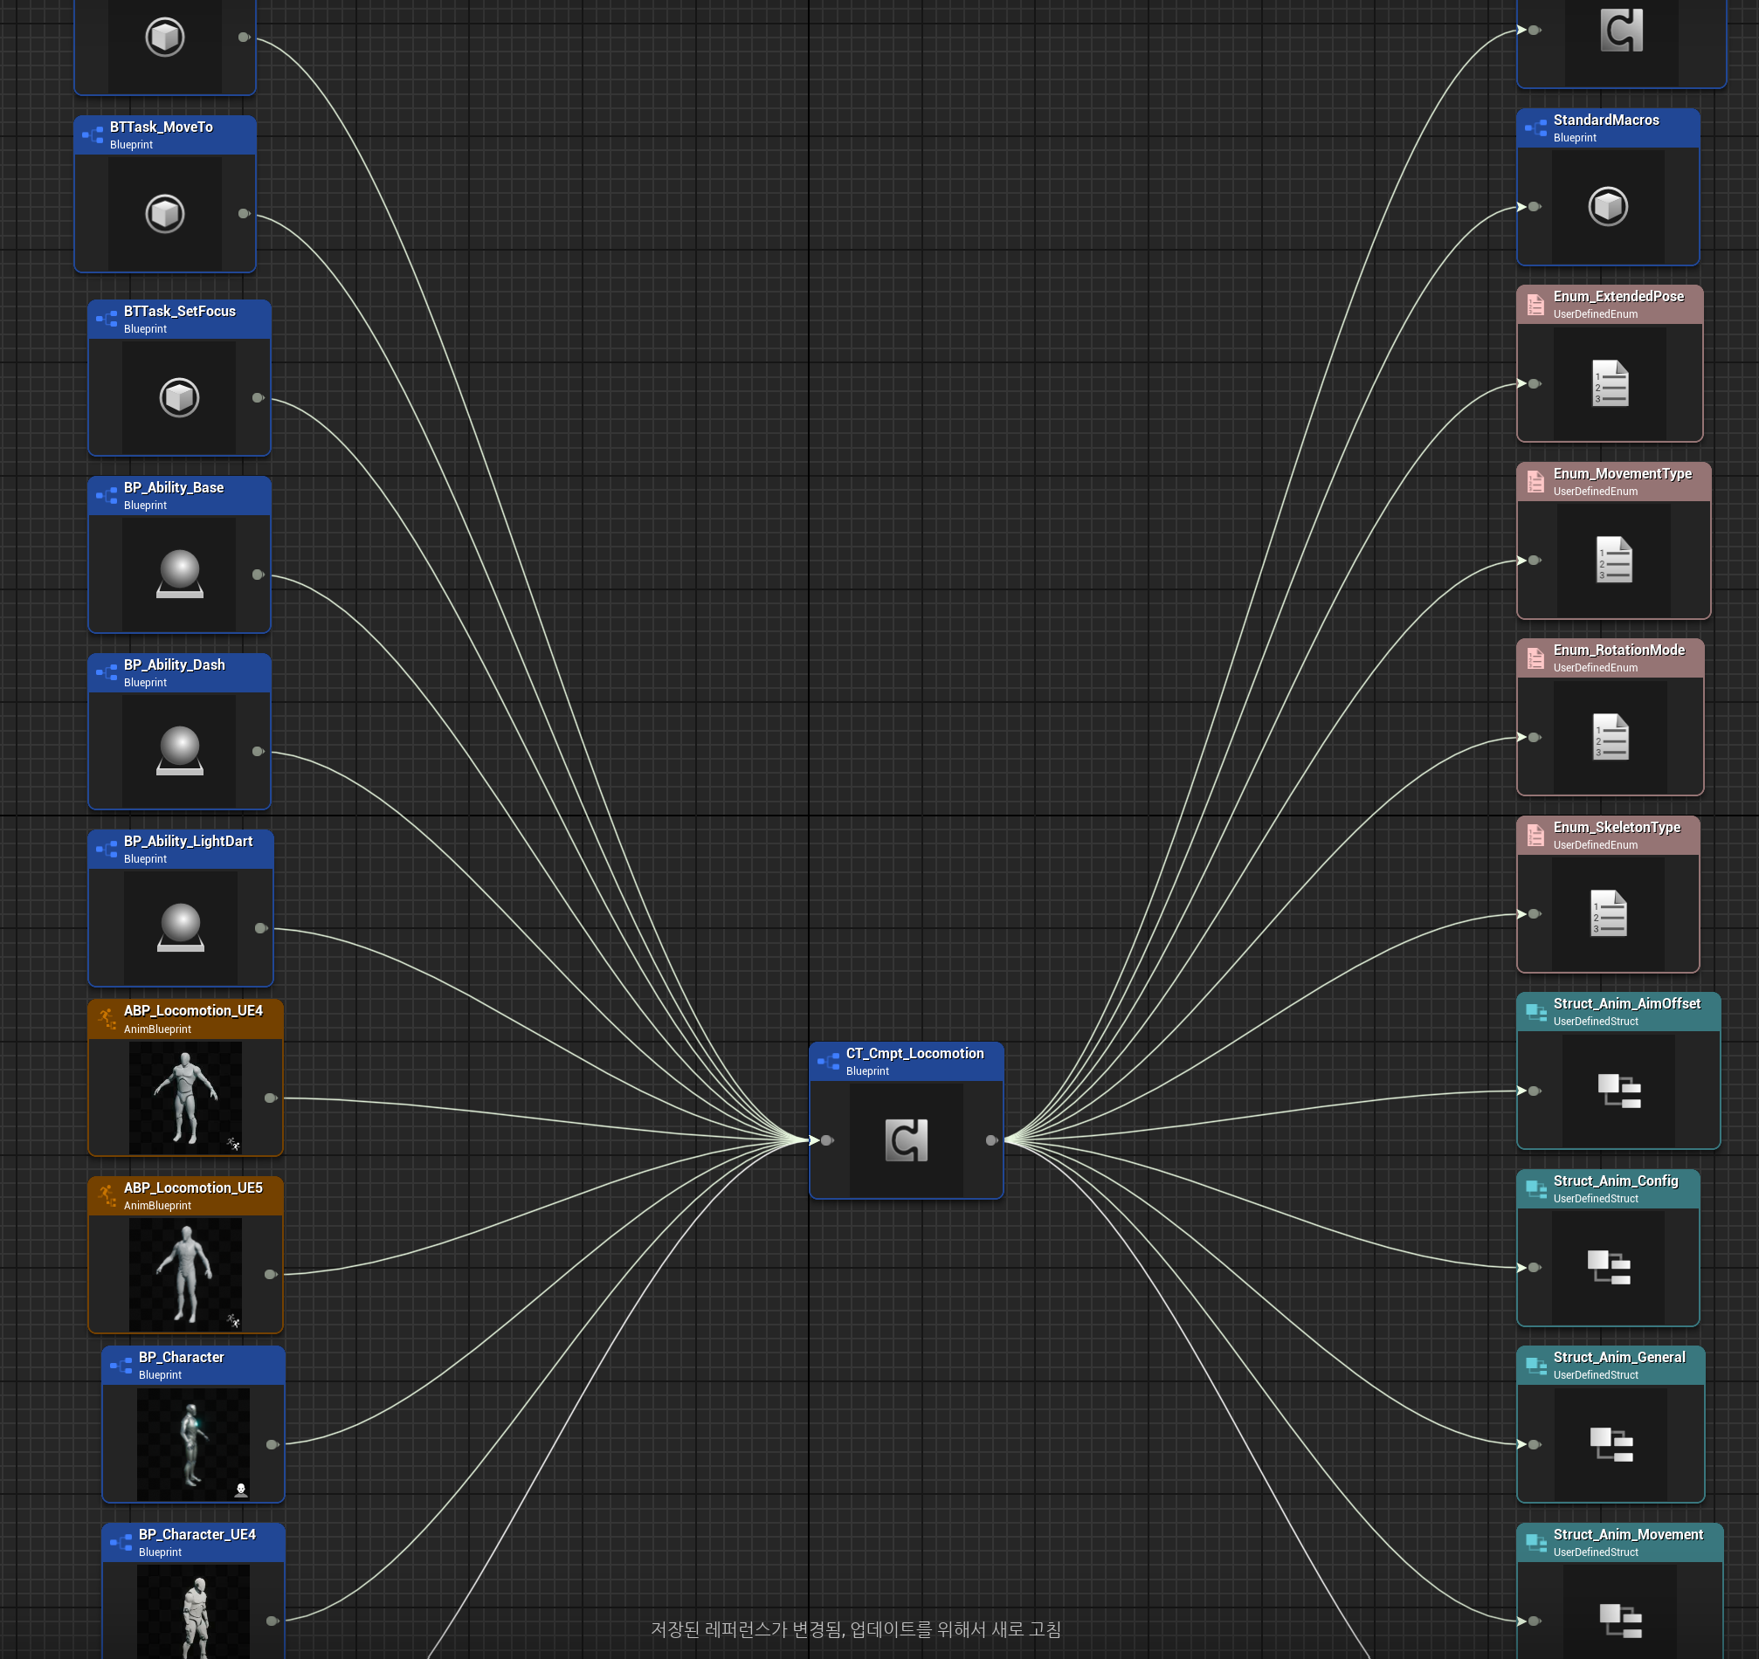Select the Enum_MovementType node title
The width and height of the screenshot is (1759, 1659).
[x=1623, y=473]
